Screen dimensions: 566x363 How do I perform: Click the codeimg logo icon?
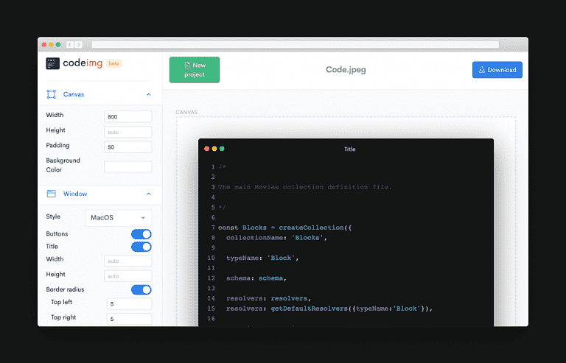[52, 63]
